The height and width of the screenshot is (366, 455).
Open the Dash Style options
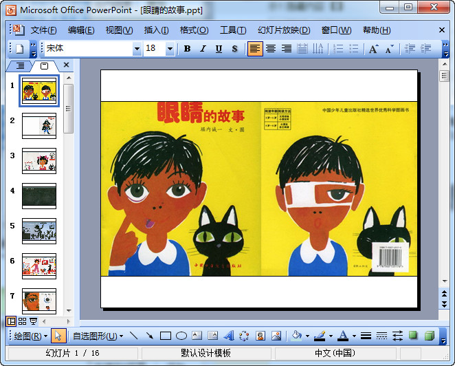[381, 336]
